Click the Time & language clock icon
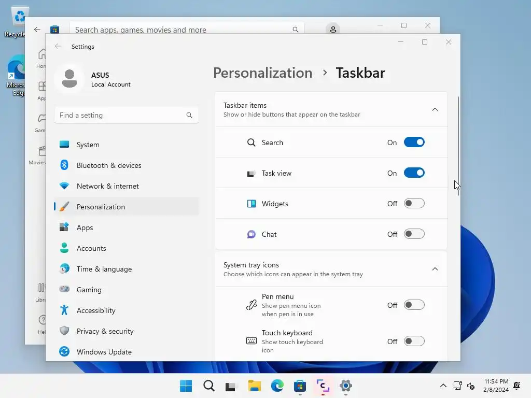 coord(64,269)
